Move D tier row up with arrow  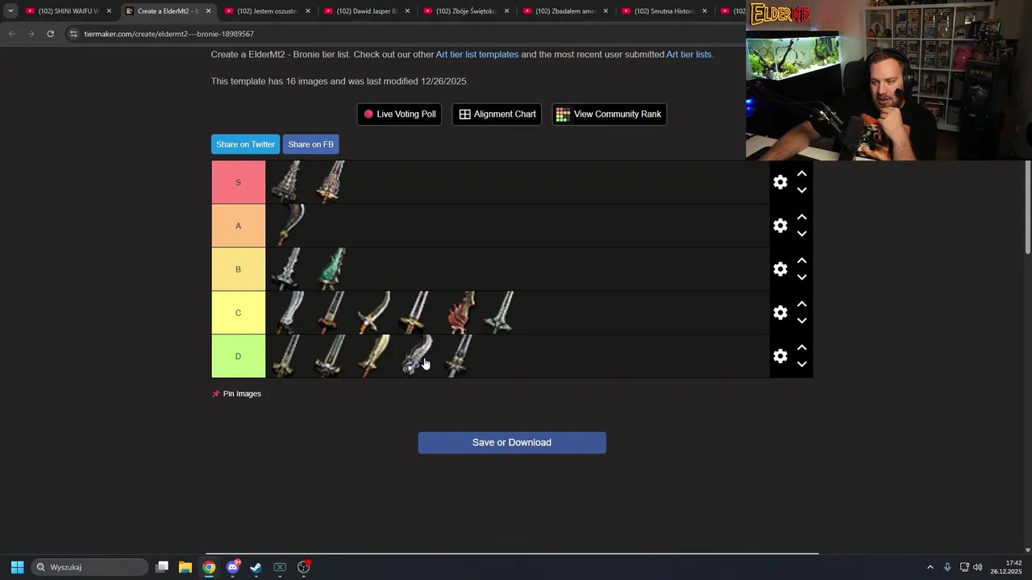click(x=801, y=347)
